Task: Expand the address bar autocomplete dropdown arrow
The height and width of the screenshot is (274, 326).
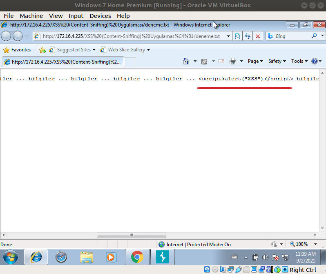Action: (228, 36)
